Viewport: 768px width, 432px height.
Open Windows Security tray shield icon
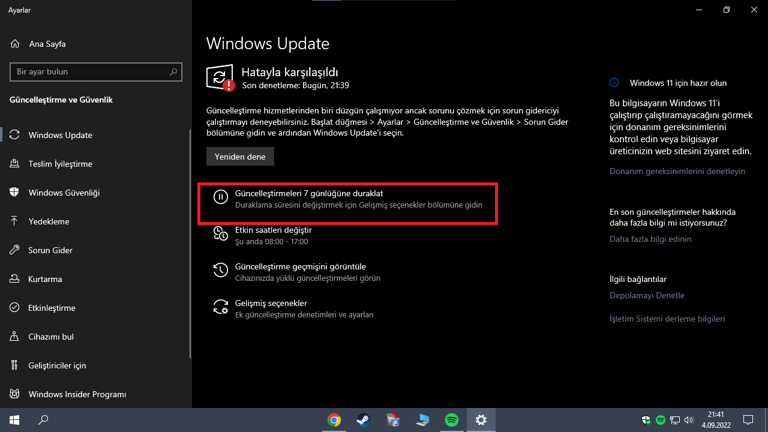(647, 420)
